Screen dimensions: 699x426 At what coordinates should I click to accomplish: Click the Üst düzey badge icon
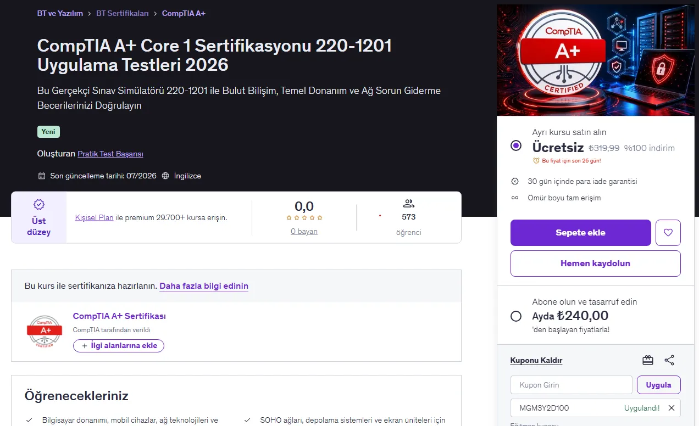[x=39, y=205]
